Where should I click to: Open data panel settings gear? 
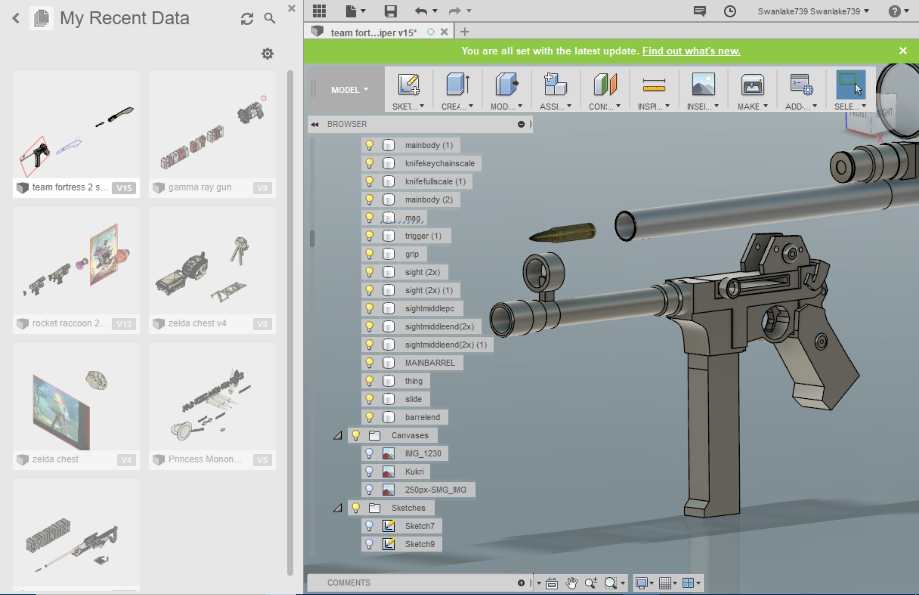coord(267,54)
